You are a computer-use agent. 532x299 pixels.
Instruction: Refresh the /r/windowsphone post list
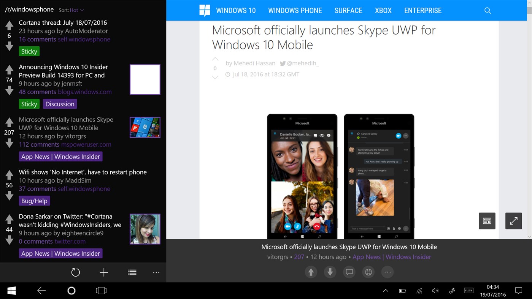pos(75,272)
